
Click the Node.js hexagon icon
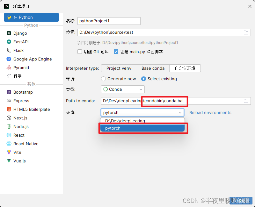pyautogui.click(x=9, y=126)
